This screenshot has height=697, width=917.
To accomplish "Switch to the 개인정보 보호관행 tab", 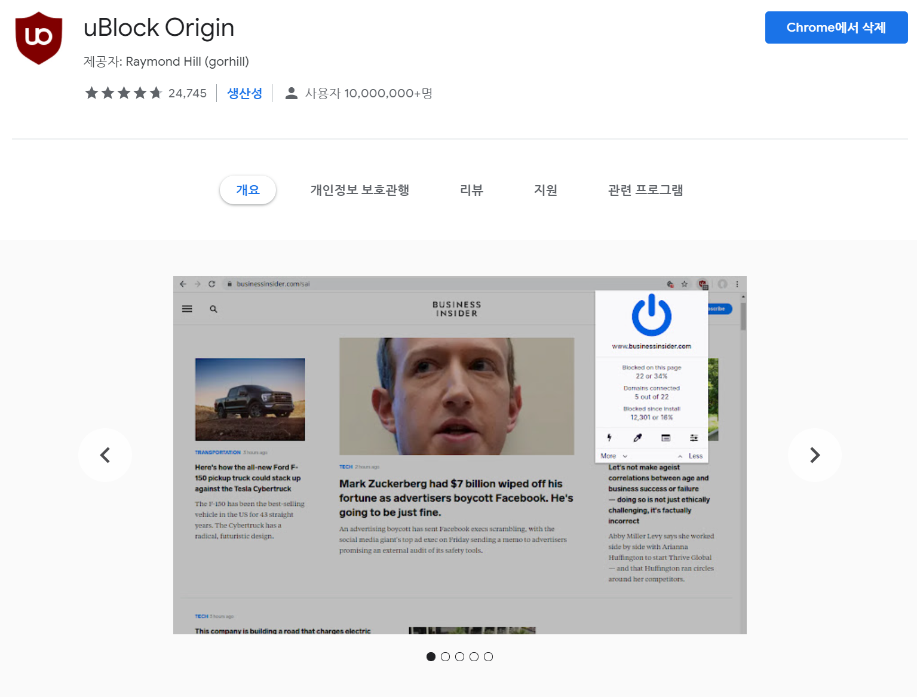I will pos(360,190).
